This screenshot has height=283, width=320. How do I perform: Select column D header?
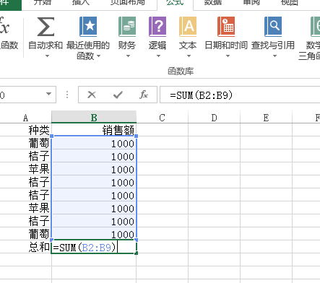(x=215, y=117)
